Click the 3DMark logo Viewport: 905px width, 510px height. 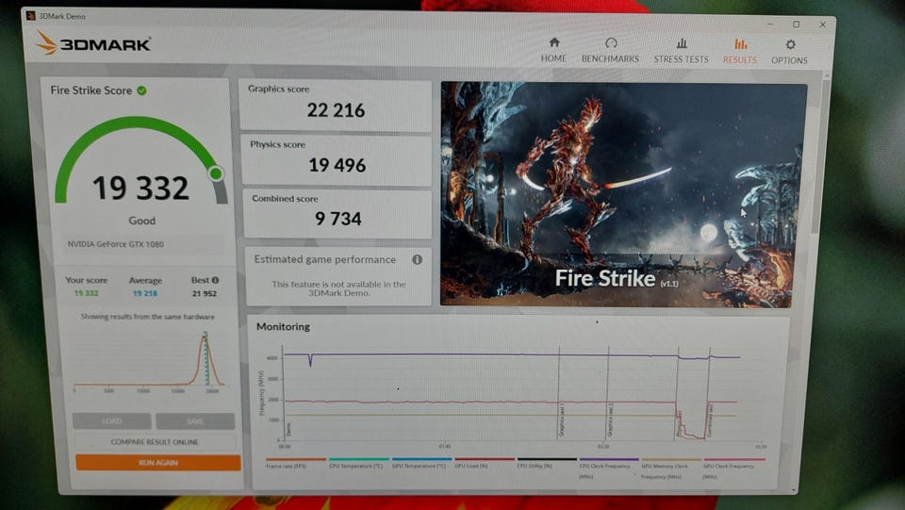coord(93,43)
